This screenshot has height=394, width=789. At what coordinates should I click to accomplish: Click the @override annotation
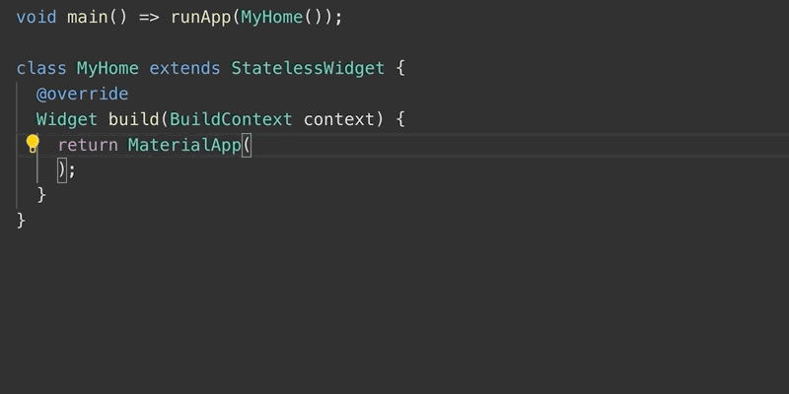[x=82, y=94]
